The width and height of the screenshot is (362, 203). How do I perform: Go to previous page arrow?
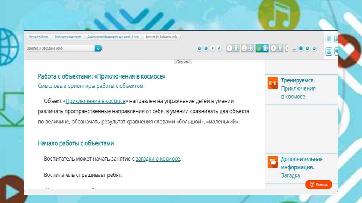tap(206, 48)
